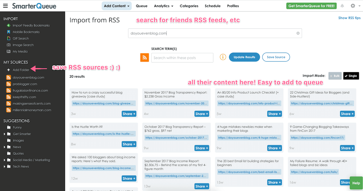Click the RSS feed URL input field
The height and width of the screenshot is (191, 363).
215,33
